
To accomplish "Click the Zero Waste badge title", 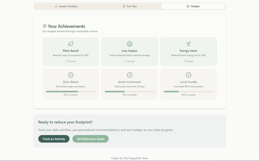I will [x=71, y=82].
